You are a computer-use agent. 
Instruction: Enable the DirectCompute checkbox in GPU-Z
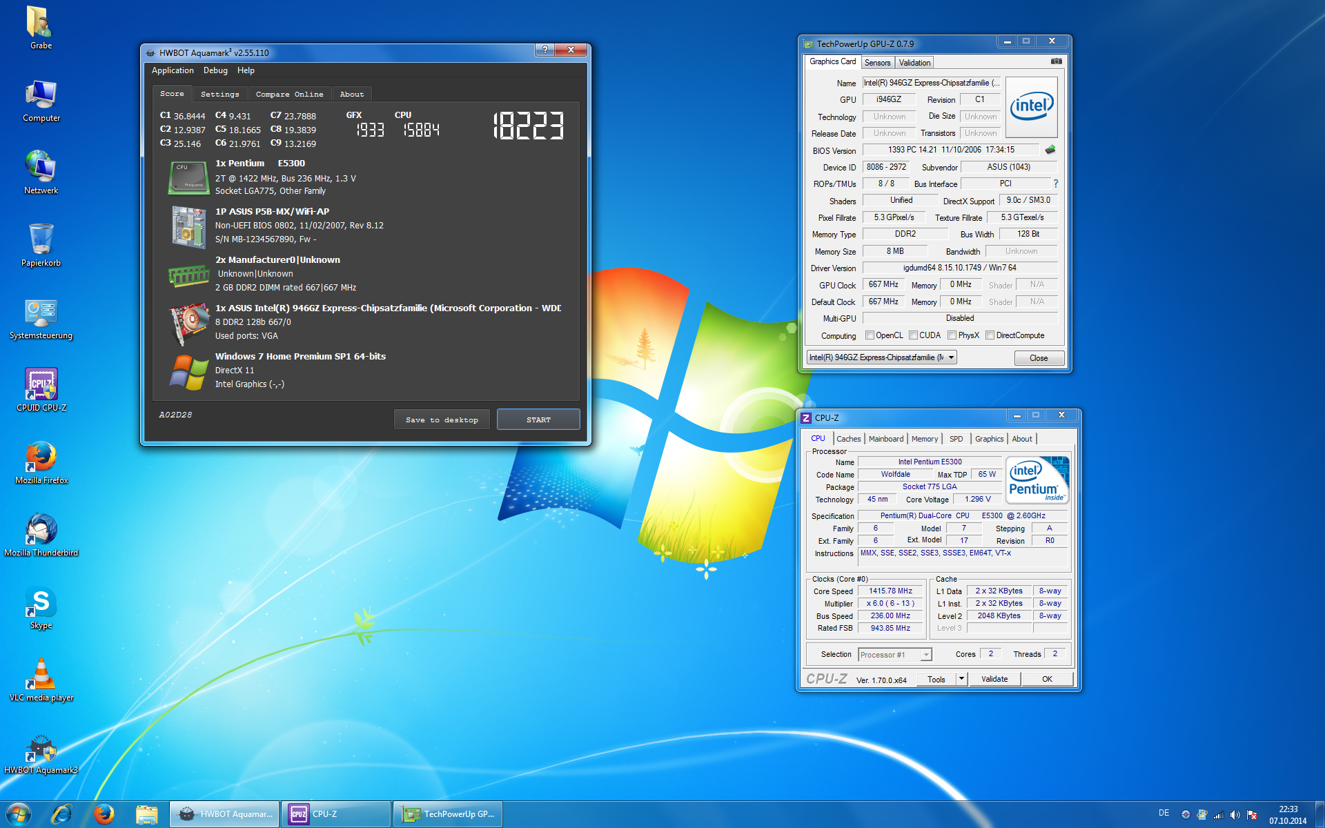[x=990, y=335]
